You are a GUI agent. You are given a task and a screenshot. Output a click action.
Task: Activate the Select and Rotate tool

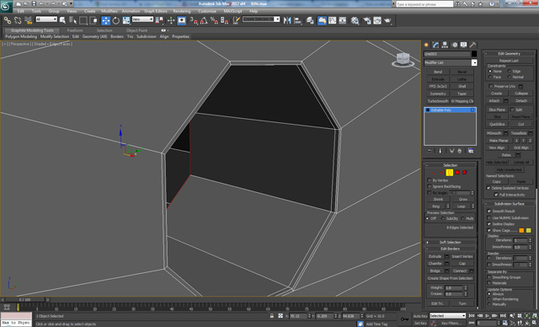[x=116, y=20]
